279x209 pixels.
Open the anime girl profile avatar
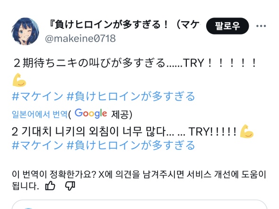(25, 31)
